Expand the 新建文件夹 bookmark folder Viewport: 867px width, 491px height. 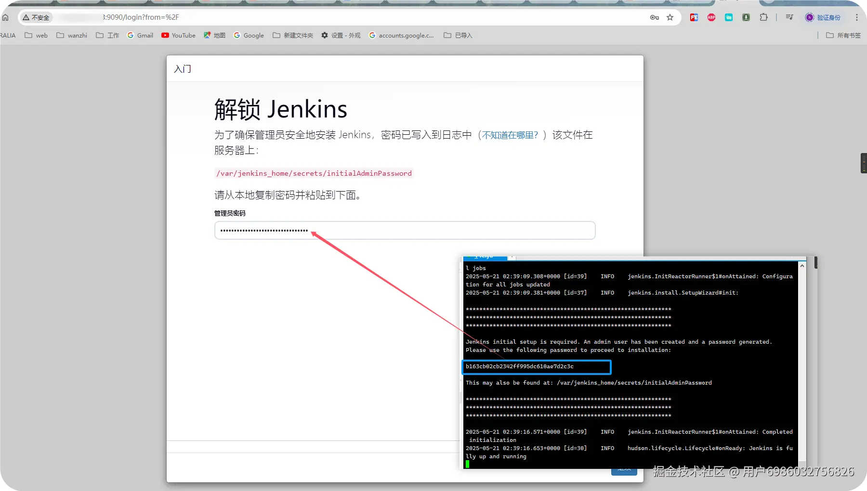293,35
